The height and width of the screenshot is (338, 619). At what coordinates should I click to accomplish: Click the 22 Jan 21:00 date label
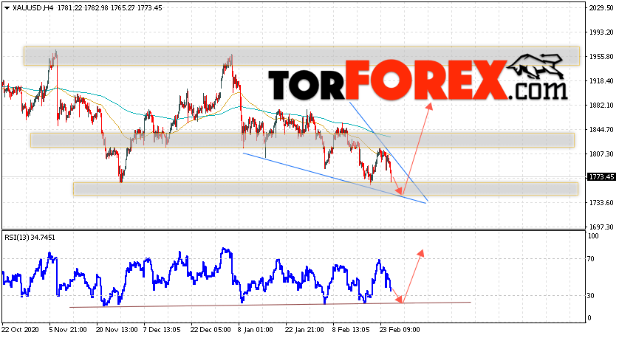[x=304, y=330]
